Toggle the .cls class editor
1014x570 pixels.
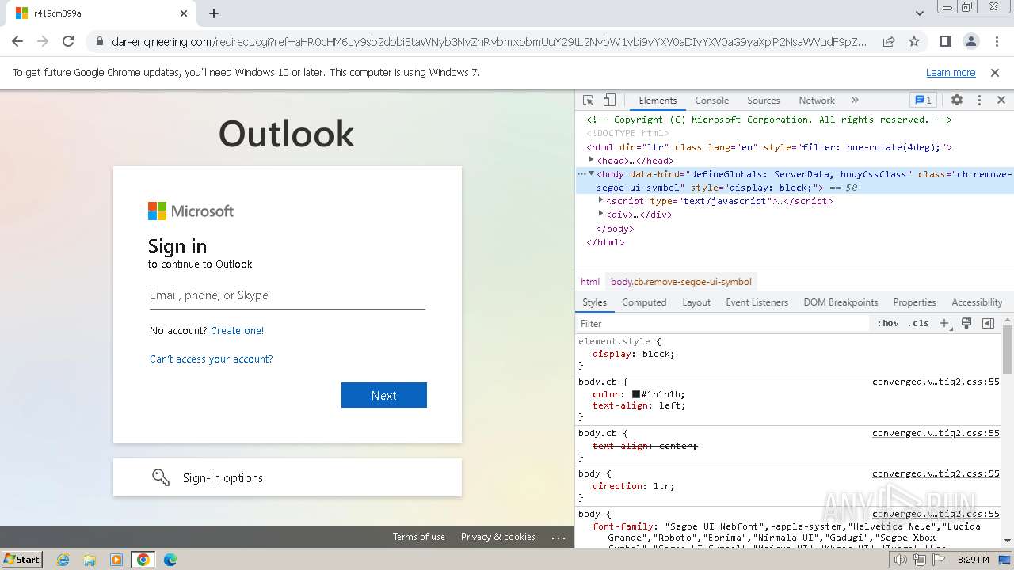[918, 324]
